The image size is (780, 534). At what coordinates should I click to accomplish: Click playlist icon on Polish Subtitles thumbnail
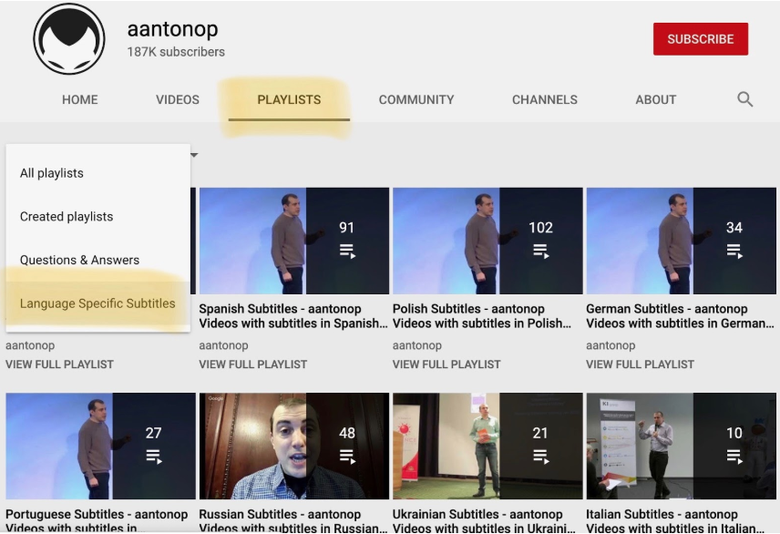(x=540, y=251)
